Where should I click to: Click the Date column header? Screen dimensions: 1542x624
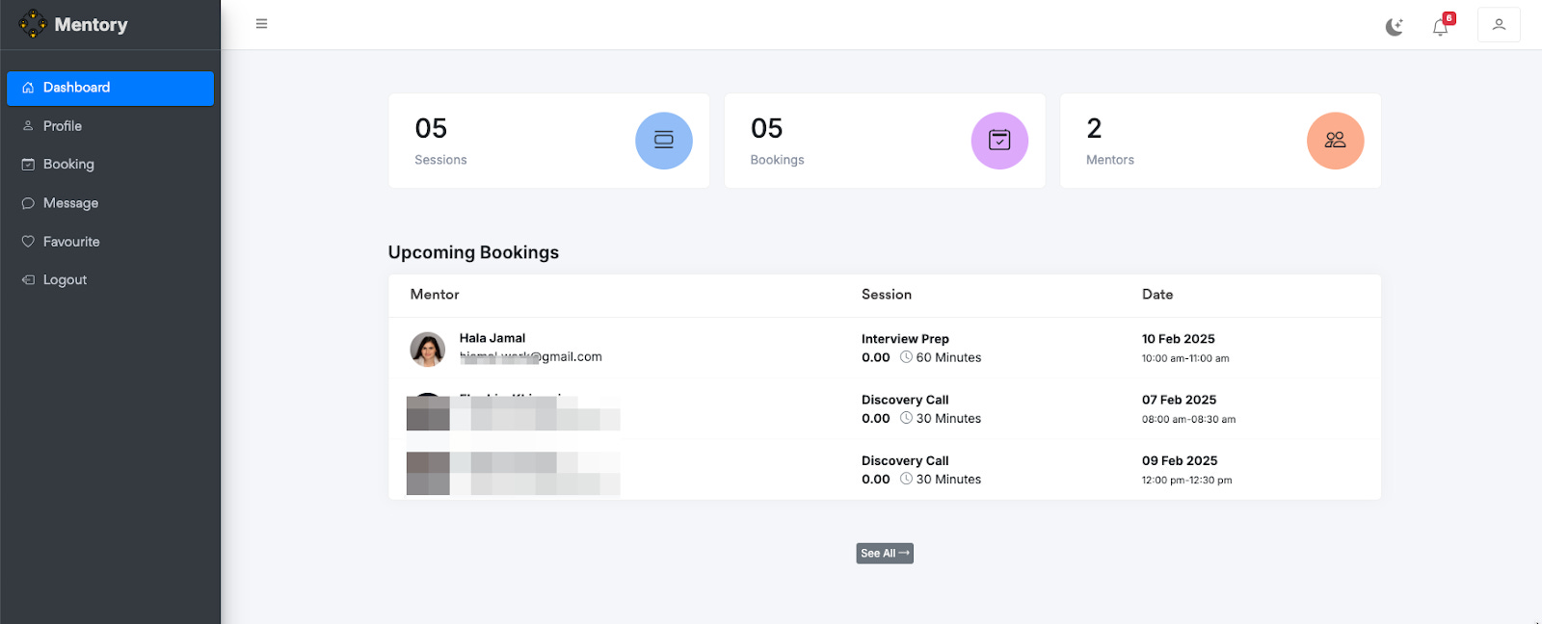[1157, 295]
